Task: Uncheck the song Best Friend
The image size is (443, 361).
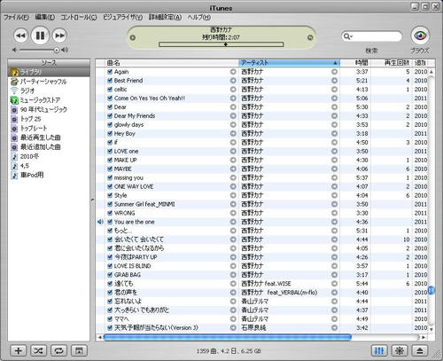Action: point(110,81)
